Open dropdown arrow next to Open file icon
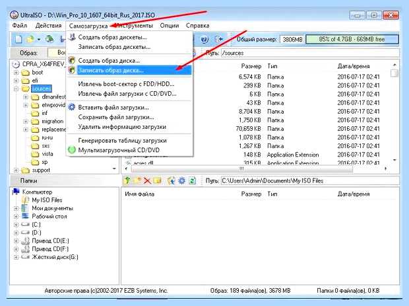This screenshot has height=306, width=409. (39, 40)
